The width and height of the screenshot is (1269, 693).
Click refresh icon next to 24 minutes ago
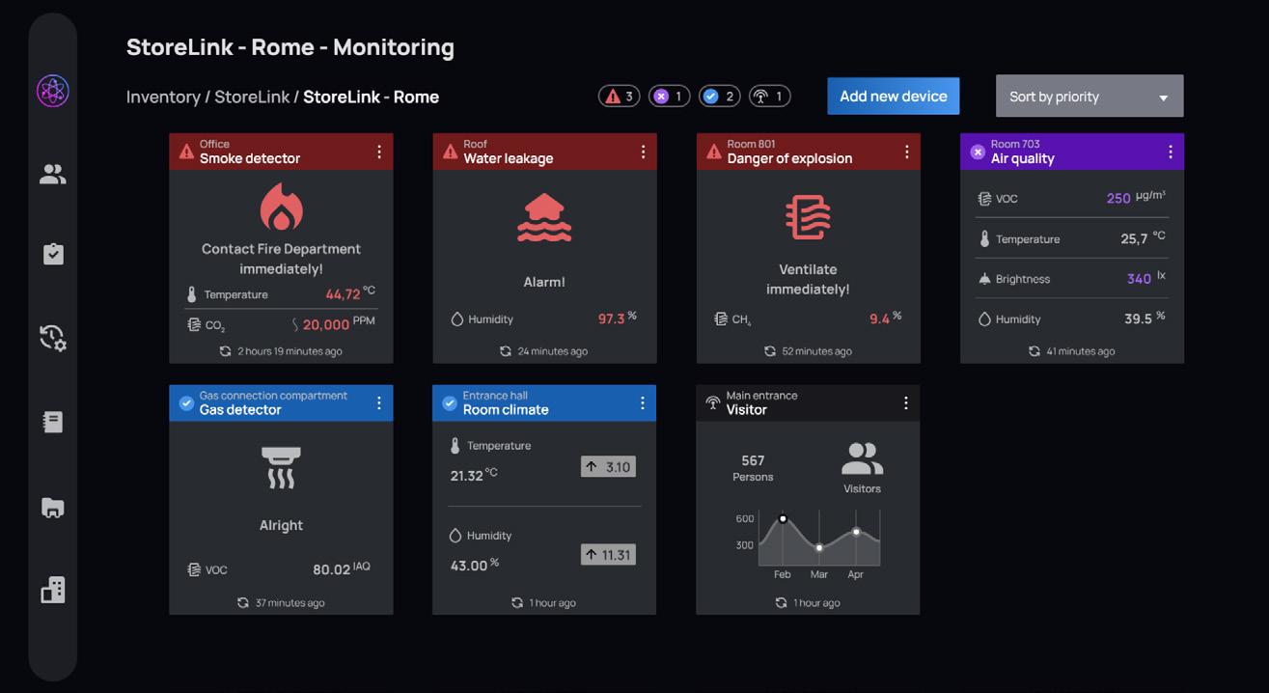pyautogui.click(x=505, y=351)
